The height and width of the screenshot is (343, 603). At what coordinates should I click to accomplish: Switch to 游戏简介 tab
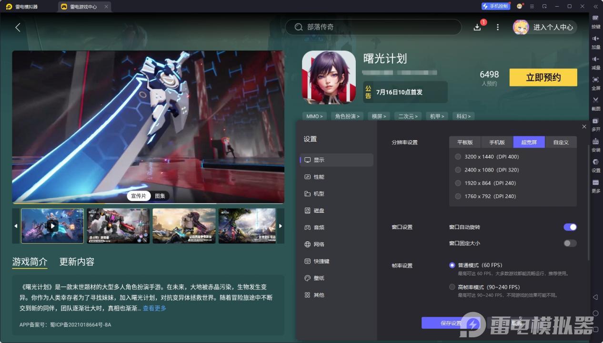[30, 262]
